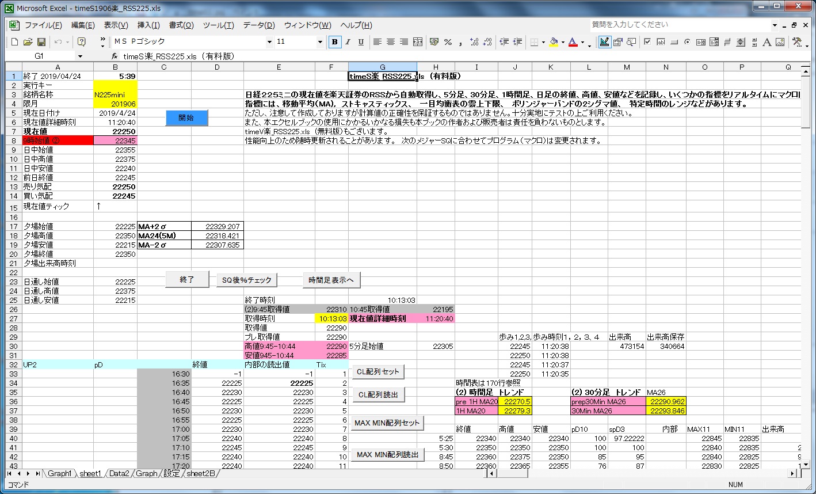Open a file with the folder icon

point(28,42)
